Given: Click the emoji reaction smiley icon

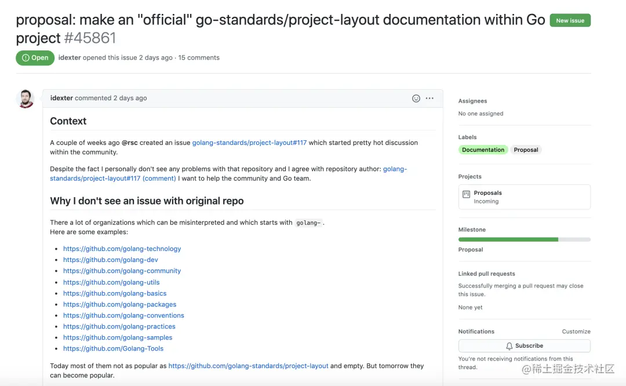Looking at the screenshot, I should pos(416,99).
